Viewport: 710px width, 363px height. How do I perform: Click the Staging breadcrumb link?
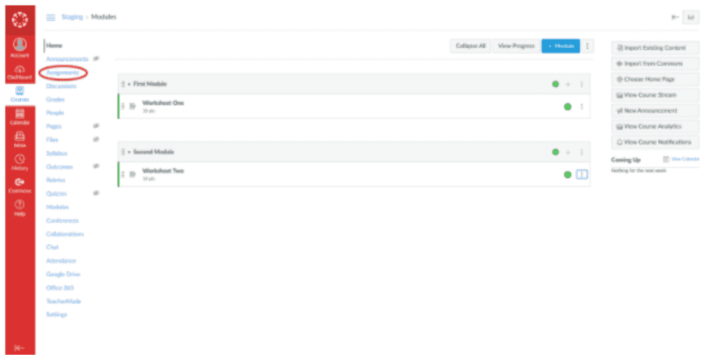coord(72,17)
